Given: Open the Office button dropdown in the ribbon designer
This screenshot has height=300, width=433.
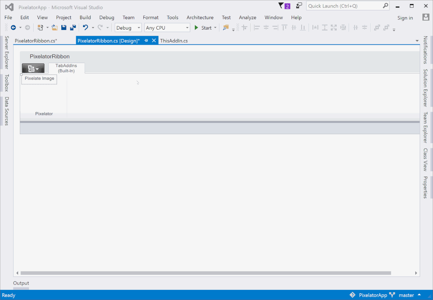Looking at the screenshot, I should pos(33,69).
